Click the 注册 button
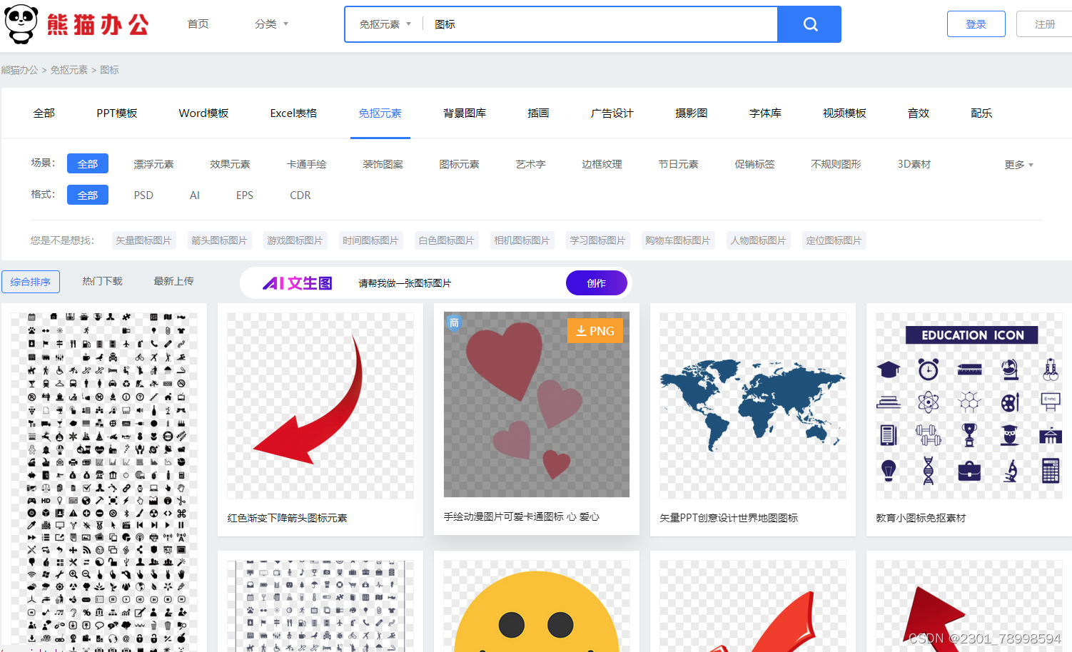The width and height of the screenshot is (1072, 652). (x=1045, y=24)
